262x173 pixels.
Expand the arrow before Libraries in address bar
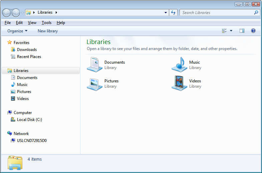(34, 13)
